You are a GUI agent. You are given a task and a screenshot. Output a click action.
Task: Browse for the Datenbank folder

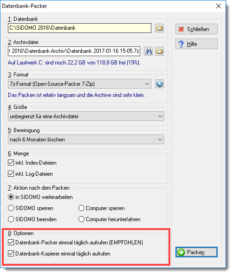coord(159,28)
